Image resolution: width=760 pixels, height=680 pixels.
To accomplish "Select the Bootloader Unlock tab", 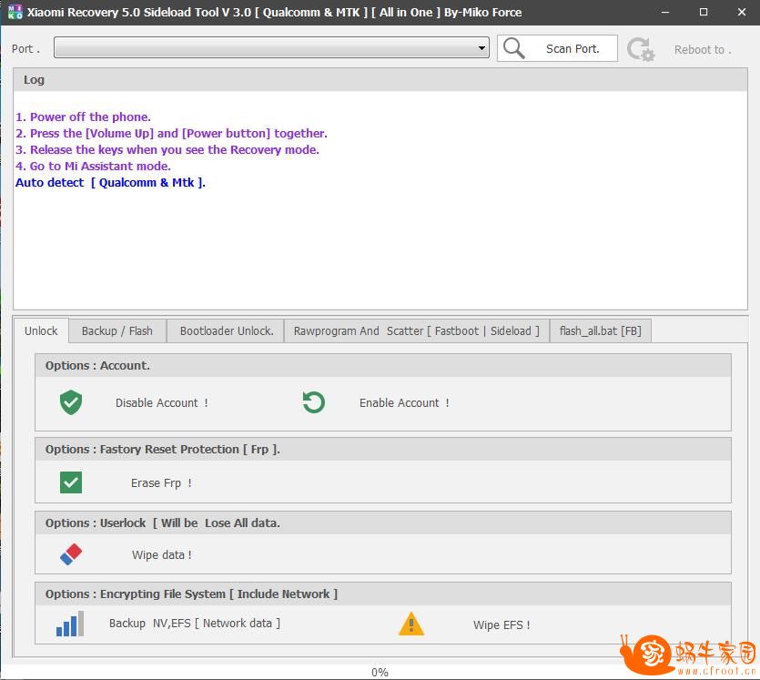I will (227, 331).
